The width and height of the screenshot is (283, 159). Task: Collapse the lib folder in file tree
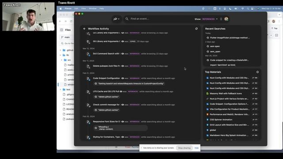[61, 55]
